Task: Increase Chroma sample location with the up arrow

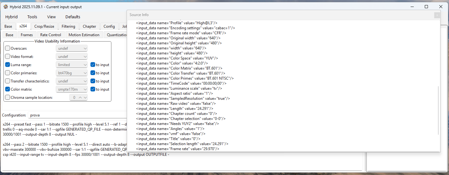Action: (80, 98)
